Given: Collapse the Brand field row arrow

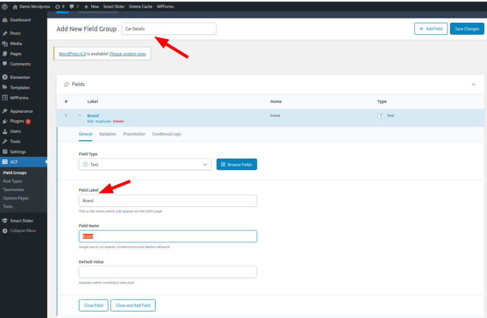Looking at the screenshot, I should [x=79, y=116].
